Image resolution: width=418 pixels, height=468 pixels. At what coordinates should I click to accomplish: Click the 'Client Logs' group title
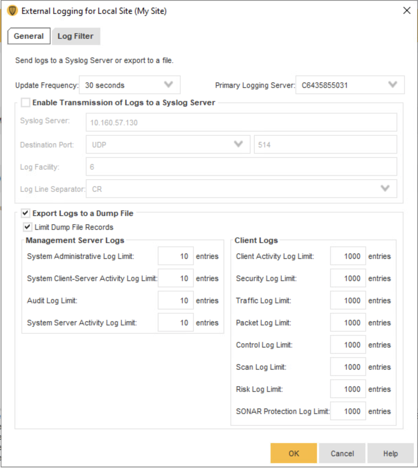click(256, 240)
